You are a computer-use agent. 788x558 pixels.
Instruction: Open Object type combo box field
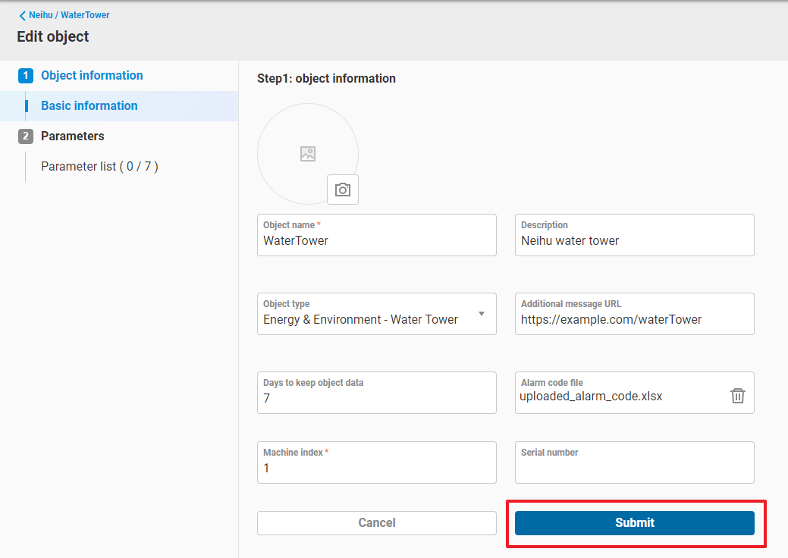point(364,319)
